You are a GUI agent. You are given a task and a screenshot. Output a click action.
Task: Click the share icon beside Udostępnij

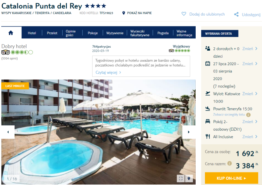(x=236, y=15)
